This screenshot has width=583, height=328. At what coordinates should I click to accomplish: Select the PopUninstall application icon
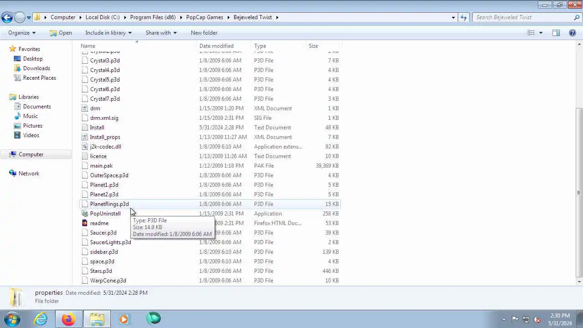pos(85,214)
